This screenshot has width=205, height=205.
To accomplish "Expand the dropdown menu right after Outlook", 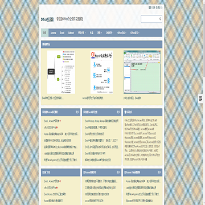I will point(82,33).
